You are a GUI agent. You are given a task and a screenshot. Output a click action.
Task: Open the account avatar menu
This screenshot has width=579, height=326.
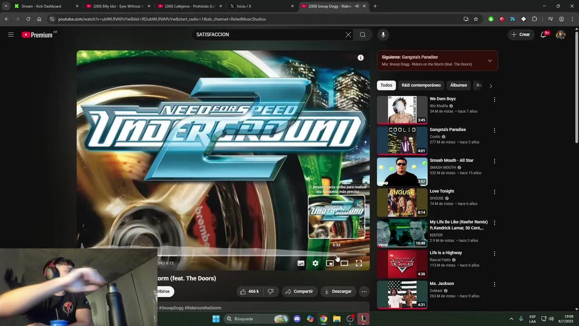[x=560, y=34]
